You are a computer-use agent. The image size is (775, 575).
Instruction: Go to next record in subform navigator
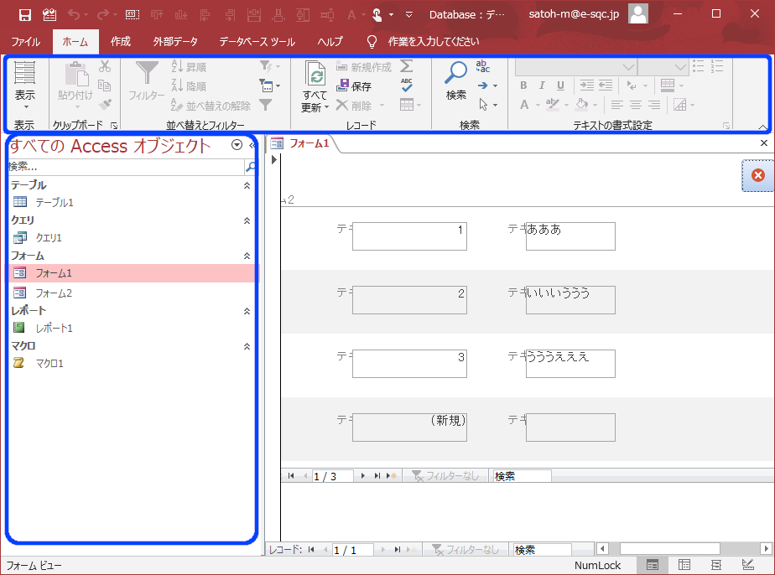coord(362,476)
